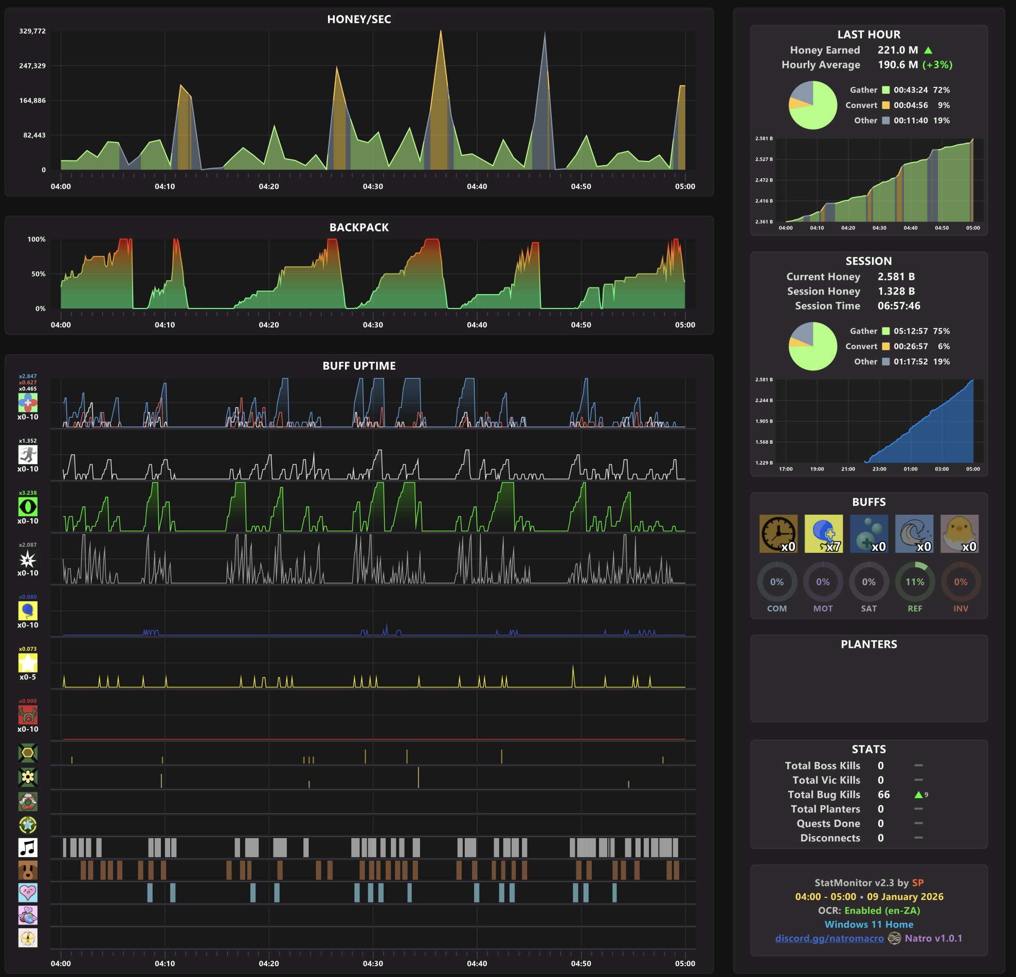Click the brown bear face icon
The image size is (1016, 977).
coord(28,870)
